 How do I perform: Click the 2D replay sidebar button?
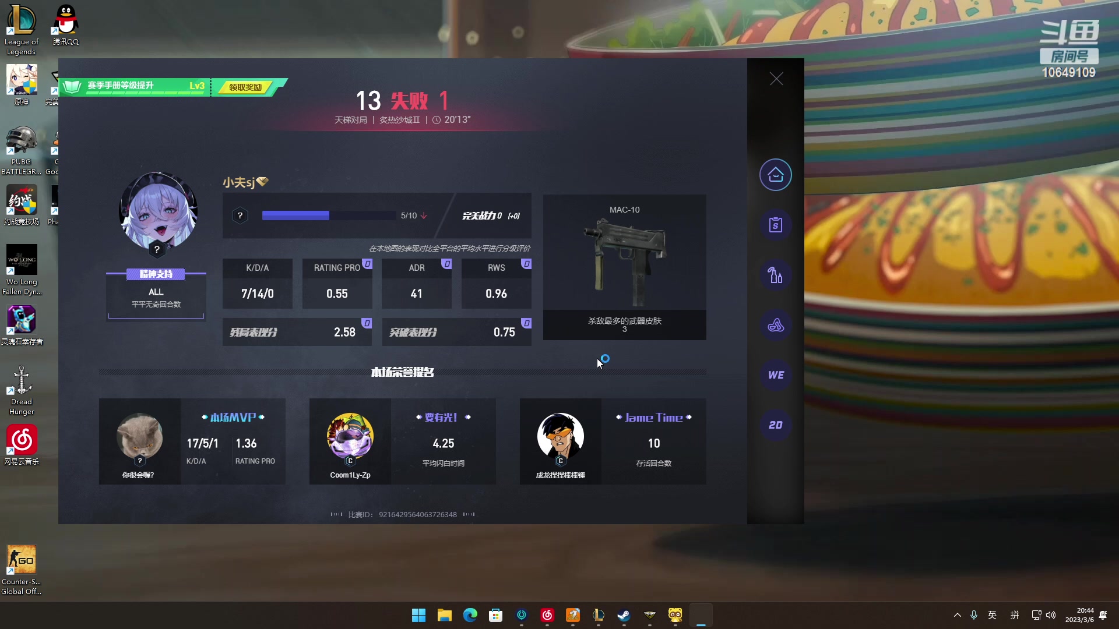click(x=775, y=425)
